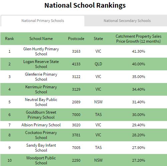The height and width of the screenshot is (166, 167).
Task: Click the State column header
Action: [x=98, y=39]
